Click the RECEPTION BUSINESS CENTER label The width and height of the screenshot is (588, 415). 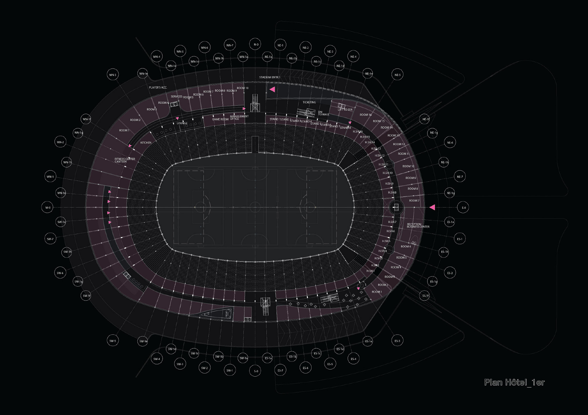(418, 226)
